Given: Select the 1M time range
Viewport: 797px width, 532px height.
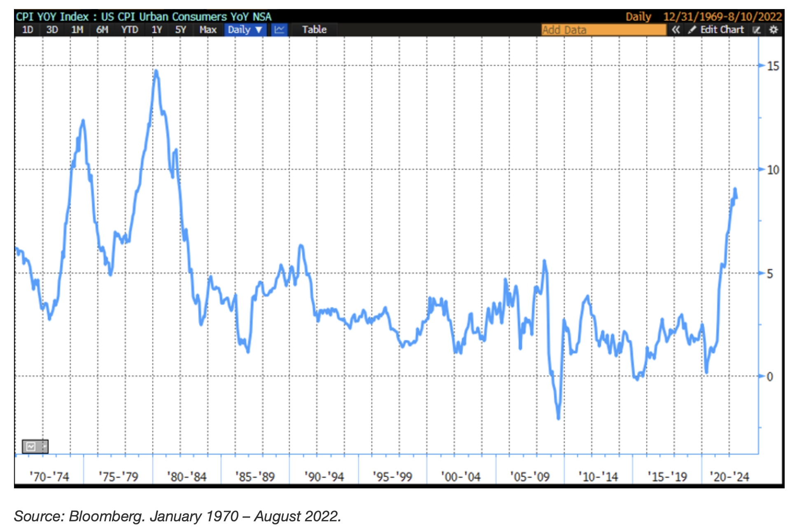Looking at the screenshot, I should pyautogui.click(x=77, y=30).
